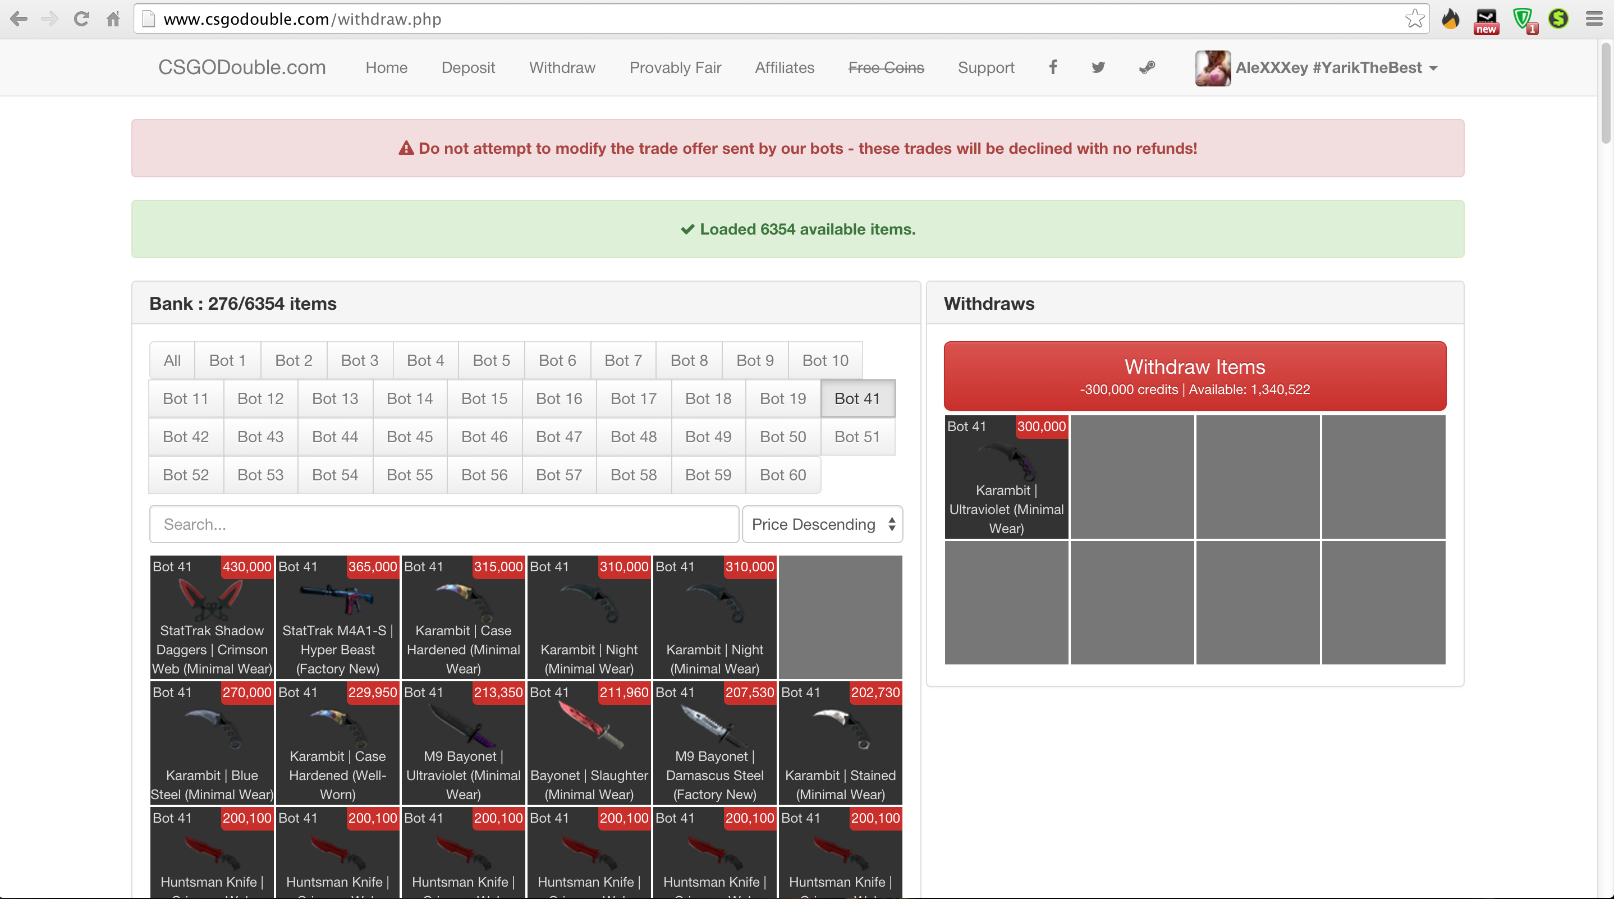Filter items by Bot 5
This screenshot has height=899, width=1614.
pos(491,360)
